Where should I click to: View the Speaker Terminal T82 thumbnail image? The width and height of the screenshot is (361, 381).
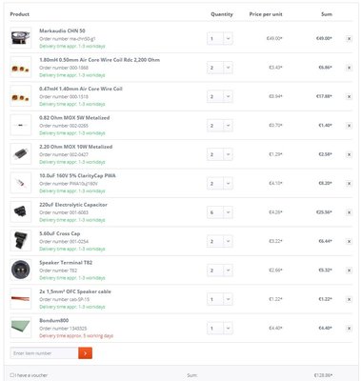[x=21, y=270]
